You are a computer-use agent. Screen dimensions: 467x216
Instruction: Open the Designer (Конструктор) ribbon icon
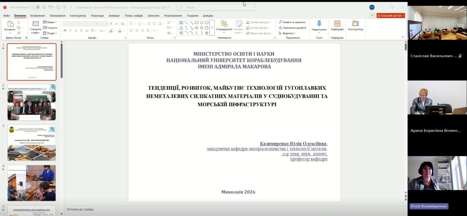point(355,24)
